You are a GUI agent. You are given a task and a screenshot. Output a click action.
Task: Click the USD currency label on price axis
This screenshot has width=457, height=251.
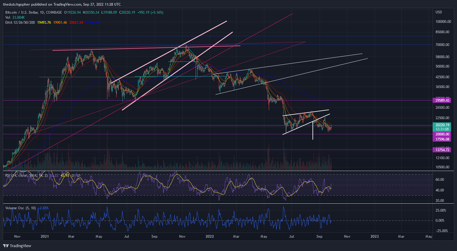[x=439, y=12]
